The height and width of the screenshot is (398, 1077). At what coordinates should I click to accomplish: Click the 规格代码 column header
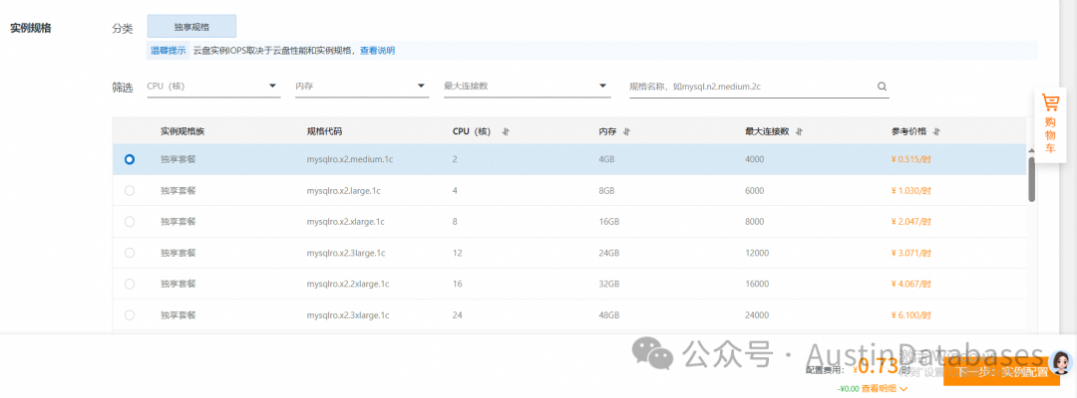point(324,131)
